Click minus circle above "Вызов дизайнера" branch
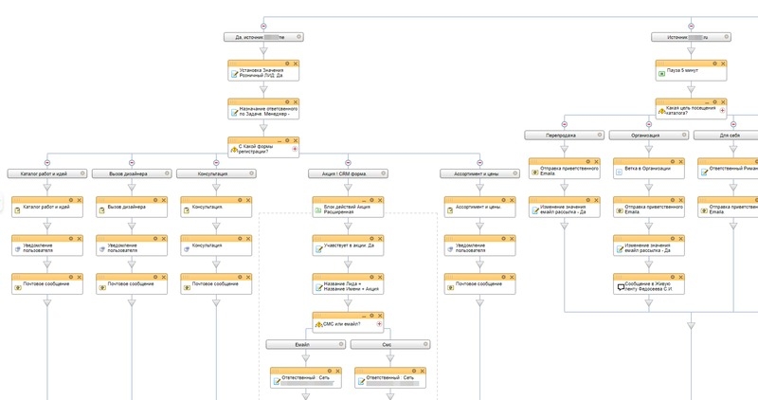This screenshot has height=400, width=758. [132, 162]
